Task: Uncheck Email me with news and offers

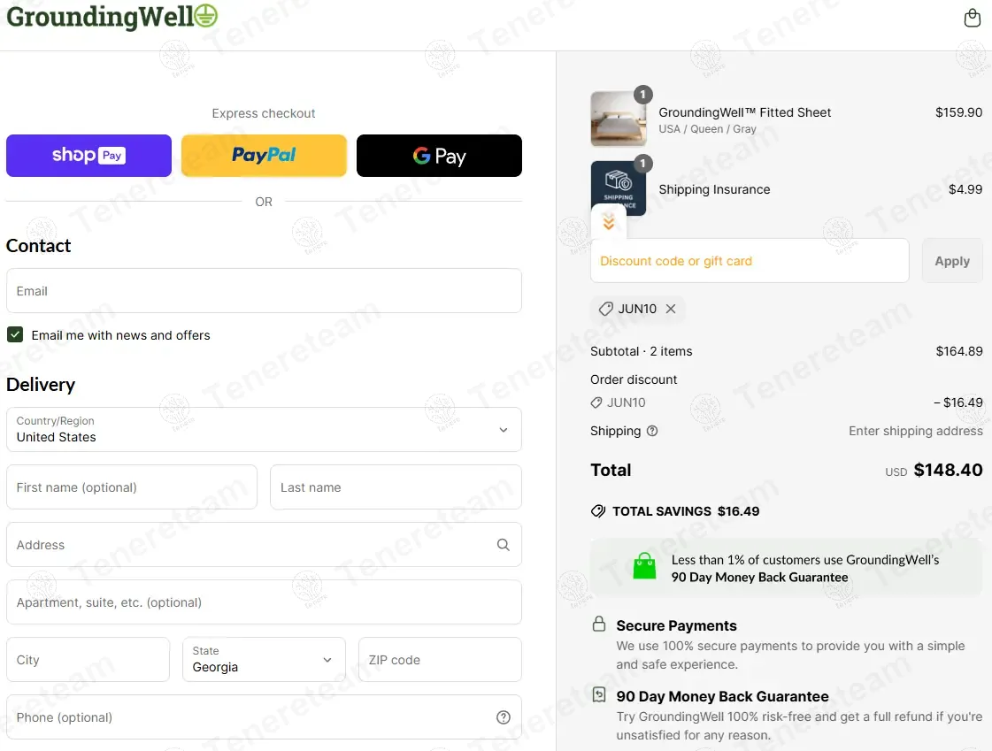Action: 15,334
